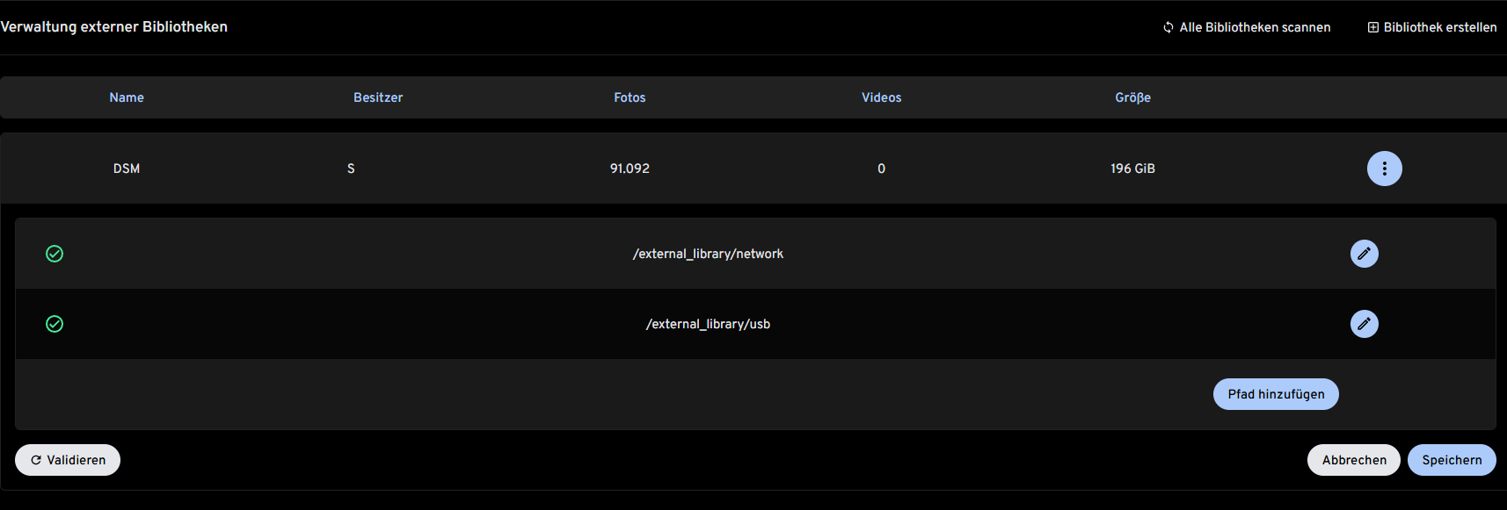Edit the /external_library/usb path

[x=1364, y=324]
